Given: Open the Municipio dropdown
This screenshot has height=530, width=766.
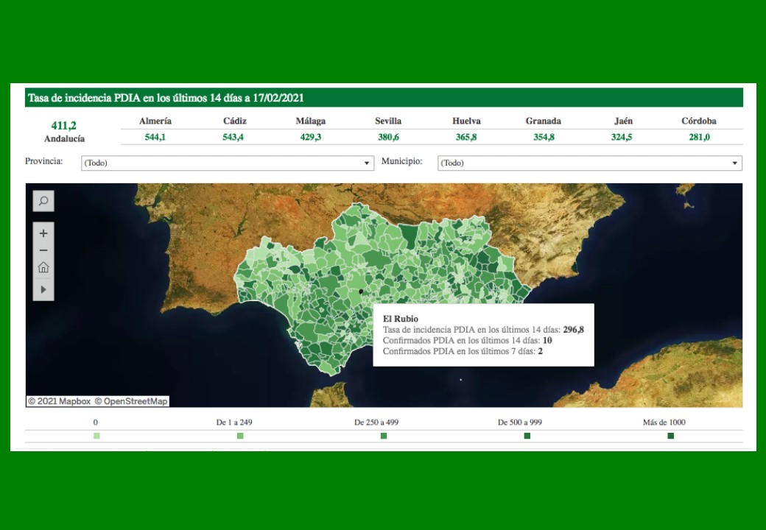Looking at the screenshot, I should click(x=589, y=163).
